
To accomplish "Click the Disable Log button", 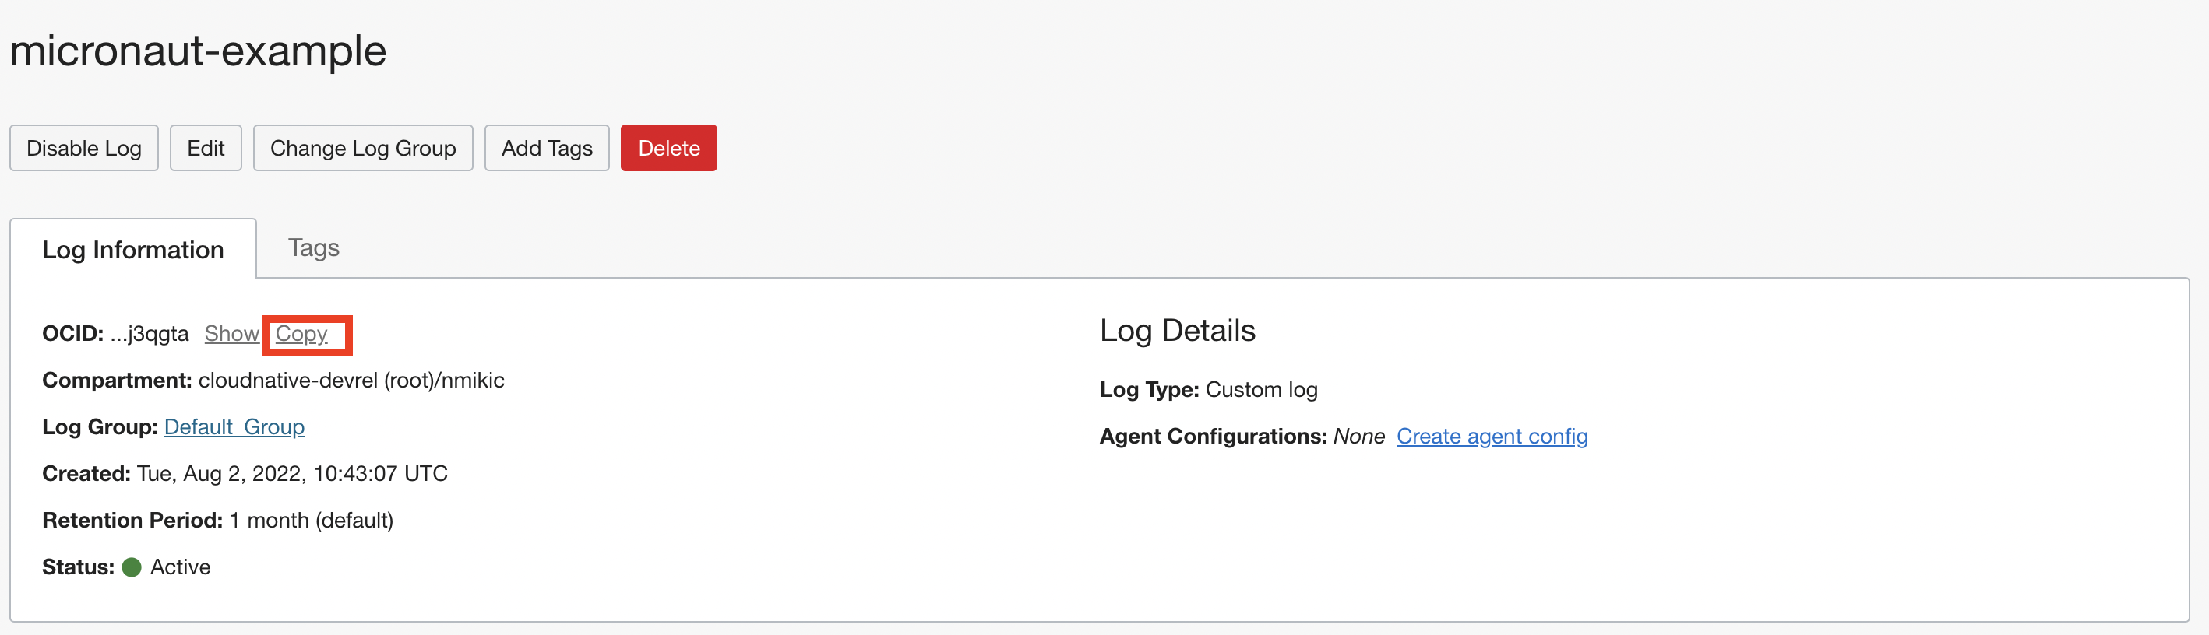I will [84, 149].
